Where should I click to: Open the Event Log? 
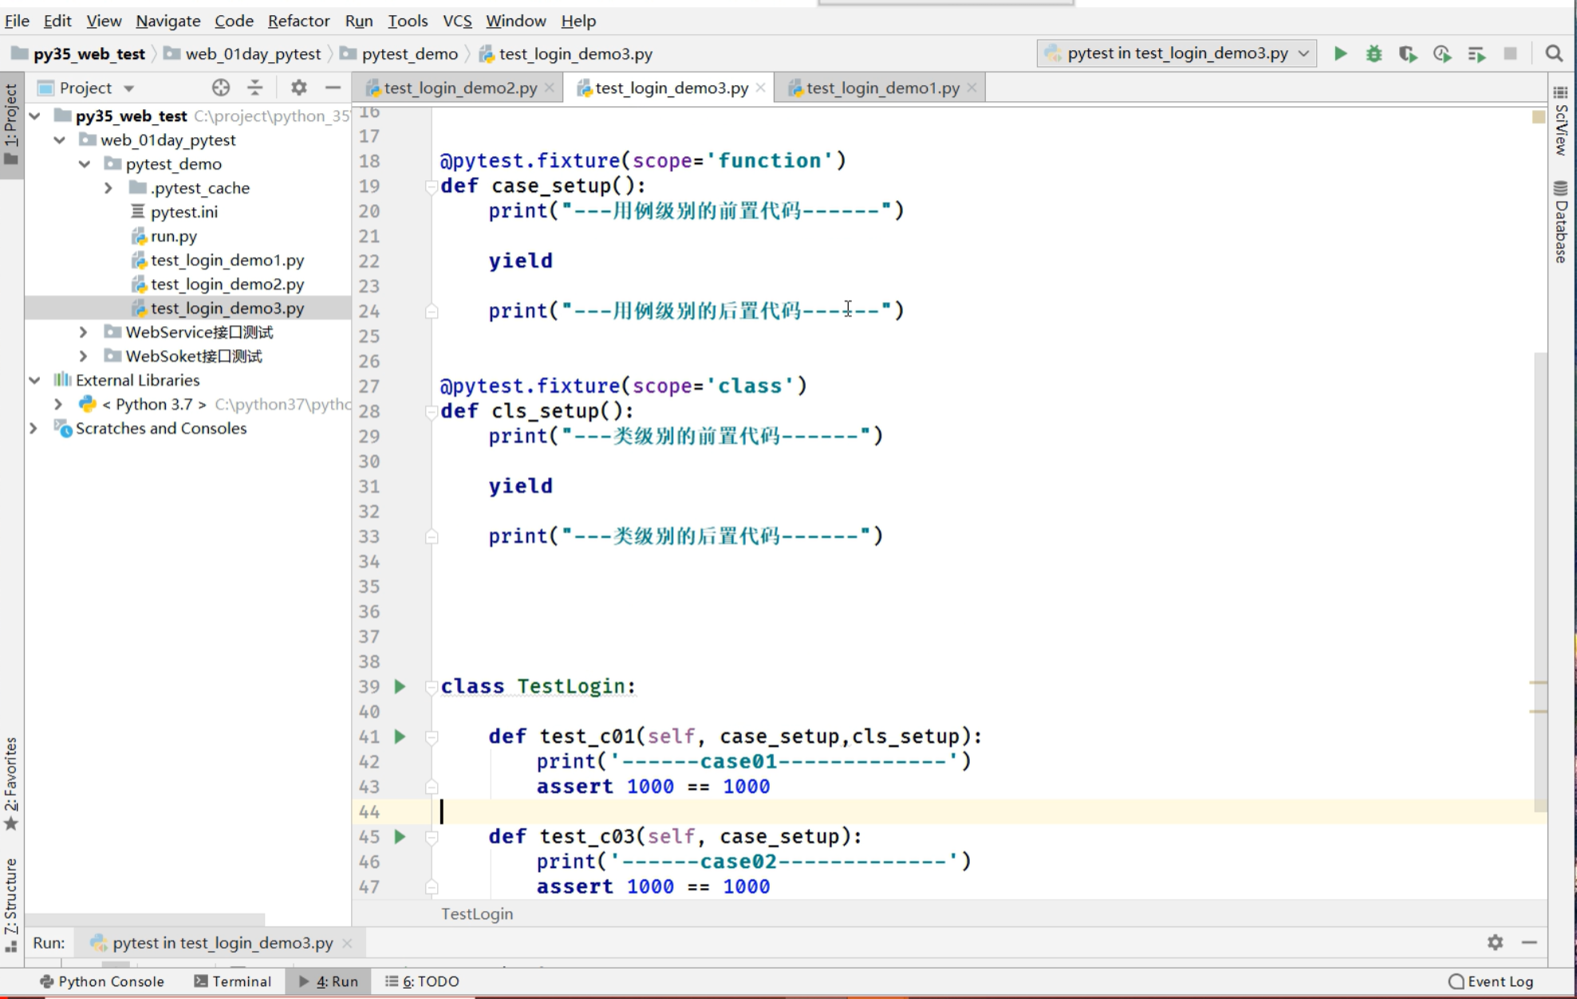[1492, 981]
